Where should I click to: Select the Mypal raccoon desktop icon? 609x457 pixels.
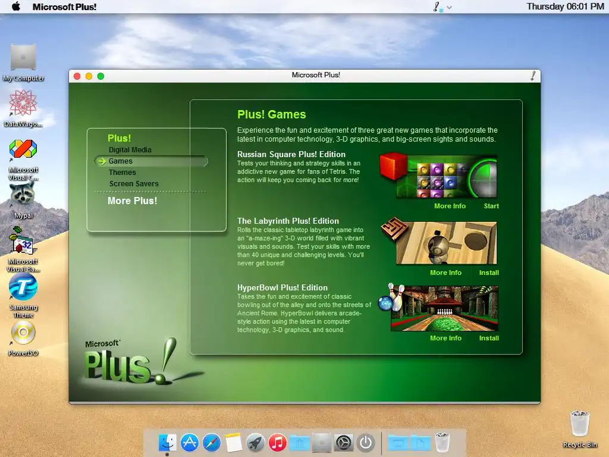[x=23, y=201]
